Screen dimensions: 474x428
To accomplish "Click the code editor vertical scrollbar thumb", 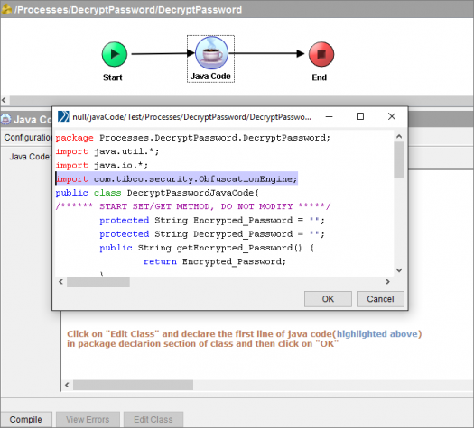I will tap(399, 159).
